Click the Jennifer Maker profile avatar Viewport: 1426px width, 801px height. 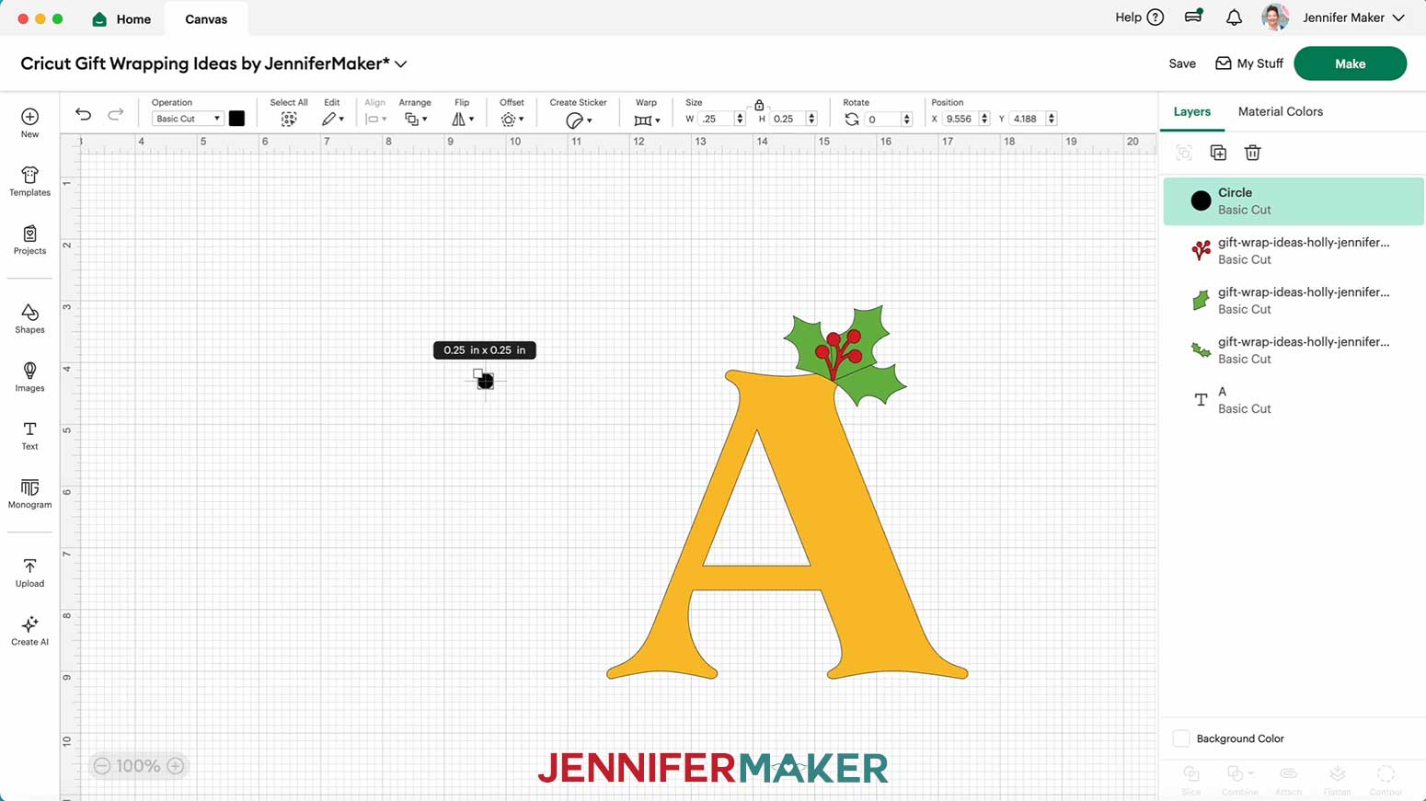[x=1275, y=17]
